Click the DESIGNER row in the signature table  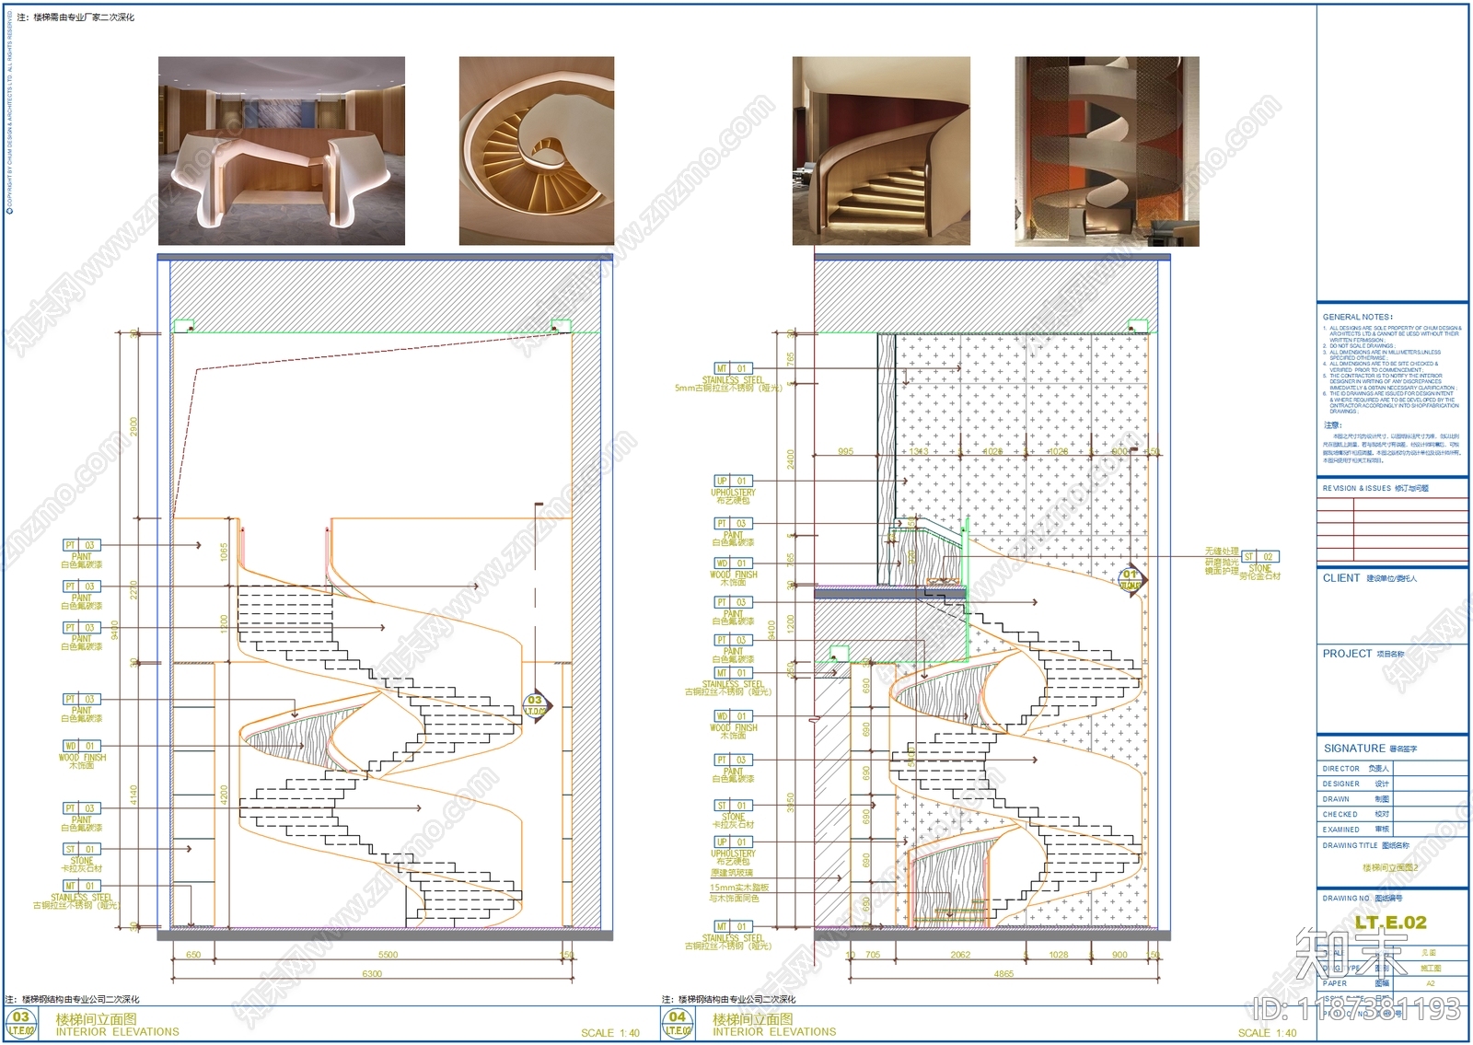[1393, 784]
